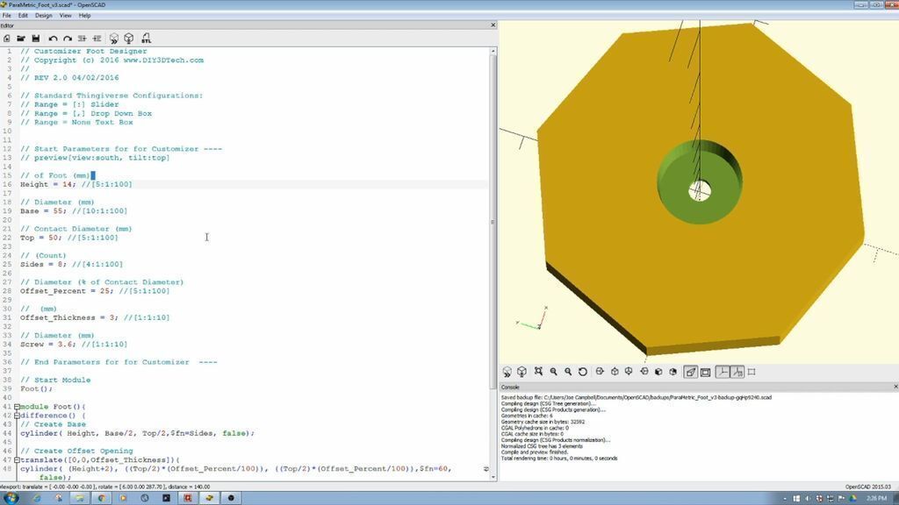Viewport: 899px width, 505px height.
Task: Open the Windows Start menu
Action: coord(12,498)
